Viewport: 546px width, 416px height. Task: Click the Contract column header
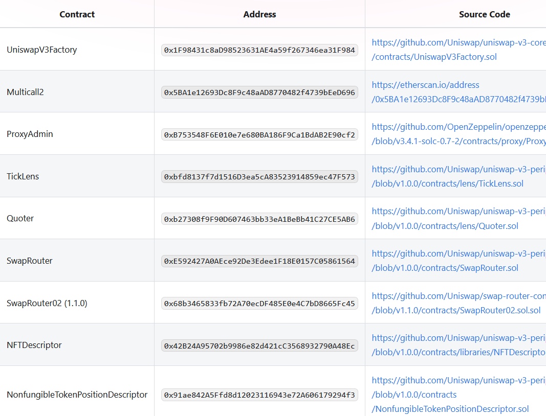[x=77, y=14]
